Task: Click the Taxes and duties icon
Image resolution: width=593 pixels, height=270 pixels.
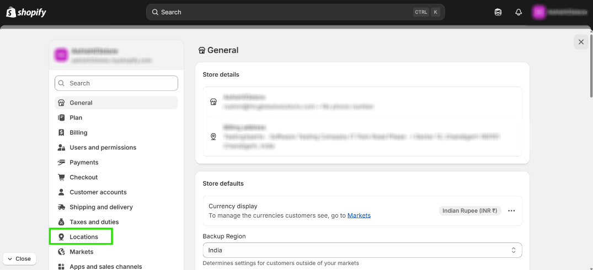Action: [61, 222]
